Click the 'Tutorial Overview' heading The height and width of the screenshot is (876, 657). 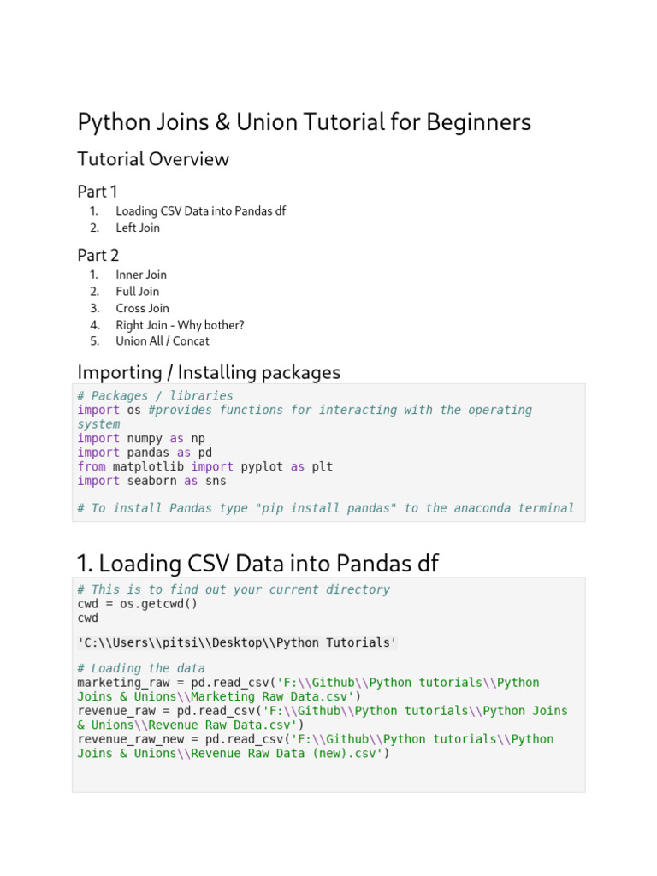153,159
